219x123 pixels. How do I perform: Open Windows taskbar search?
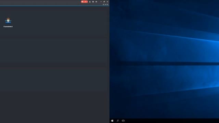(118, 121)
